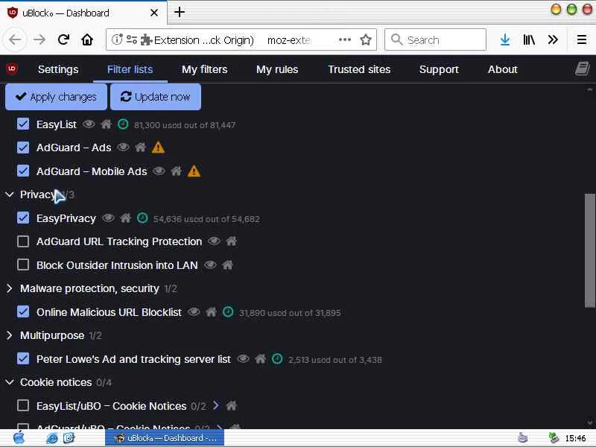Expand Malware protection, security section
The height and width of the screenshot is (447, 596).
point(10,288)
